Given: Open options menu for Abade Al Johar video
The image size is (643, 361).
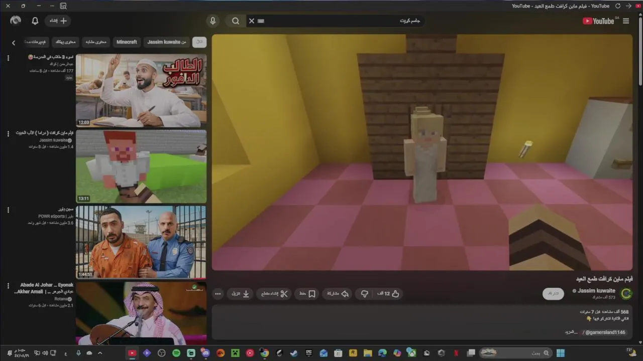Looking at the screenshot, I should [x=8, y=286].
